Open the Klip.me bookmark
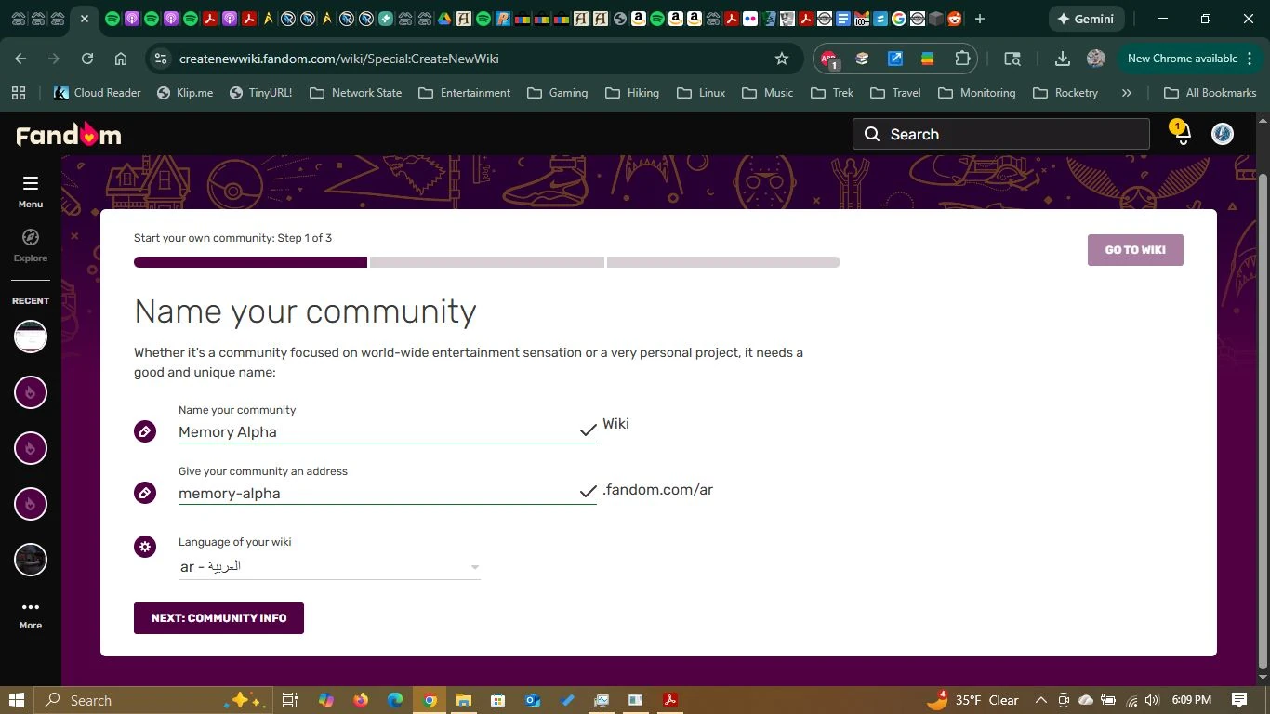Viewport: 1270px width, 714px height. pos(185,93)
